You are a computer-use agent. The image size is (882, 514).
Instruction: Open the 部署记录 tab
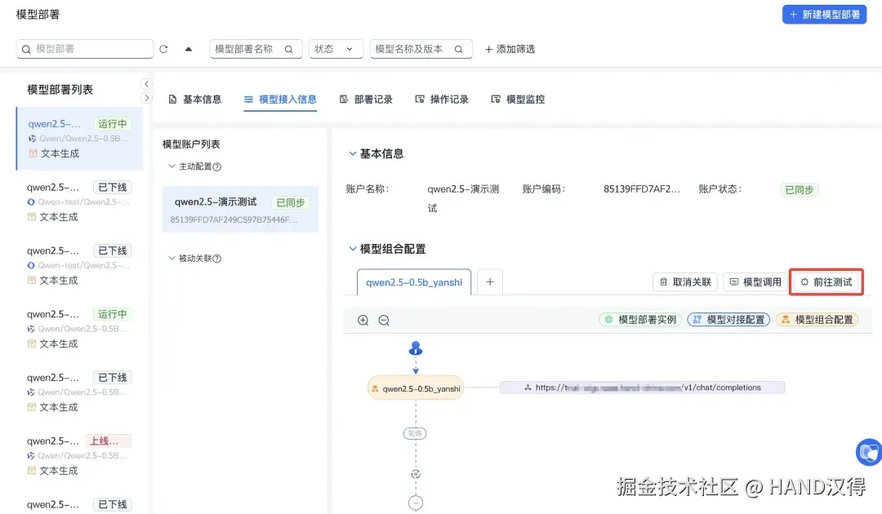click(366, 100)
